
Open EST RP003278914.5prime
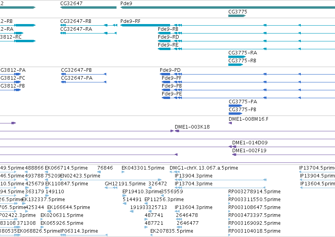(x=254, y=192)
